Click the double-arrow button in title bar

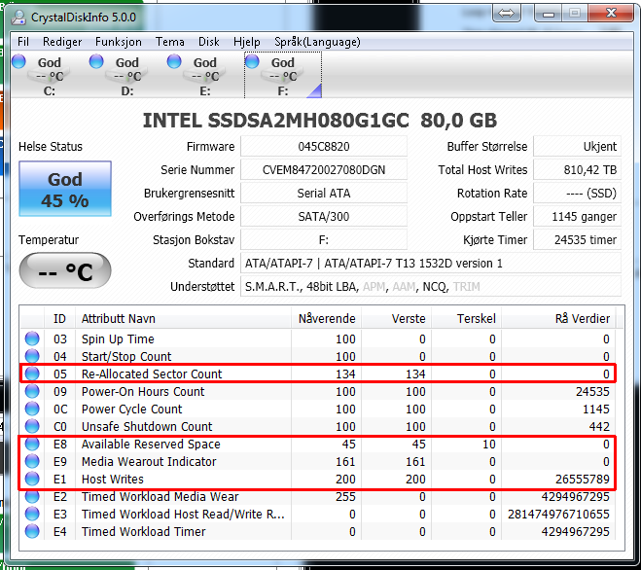[x=507, y=14]
